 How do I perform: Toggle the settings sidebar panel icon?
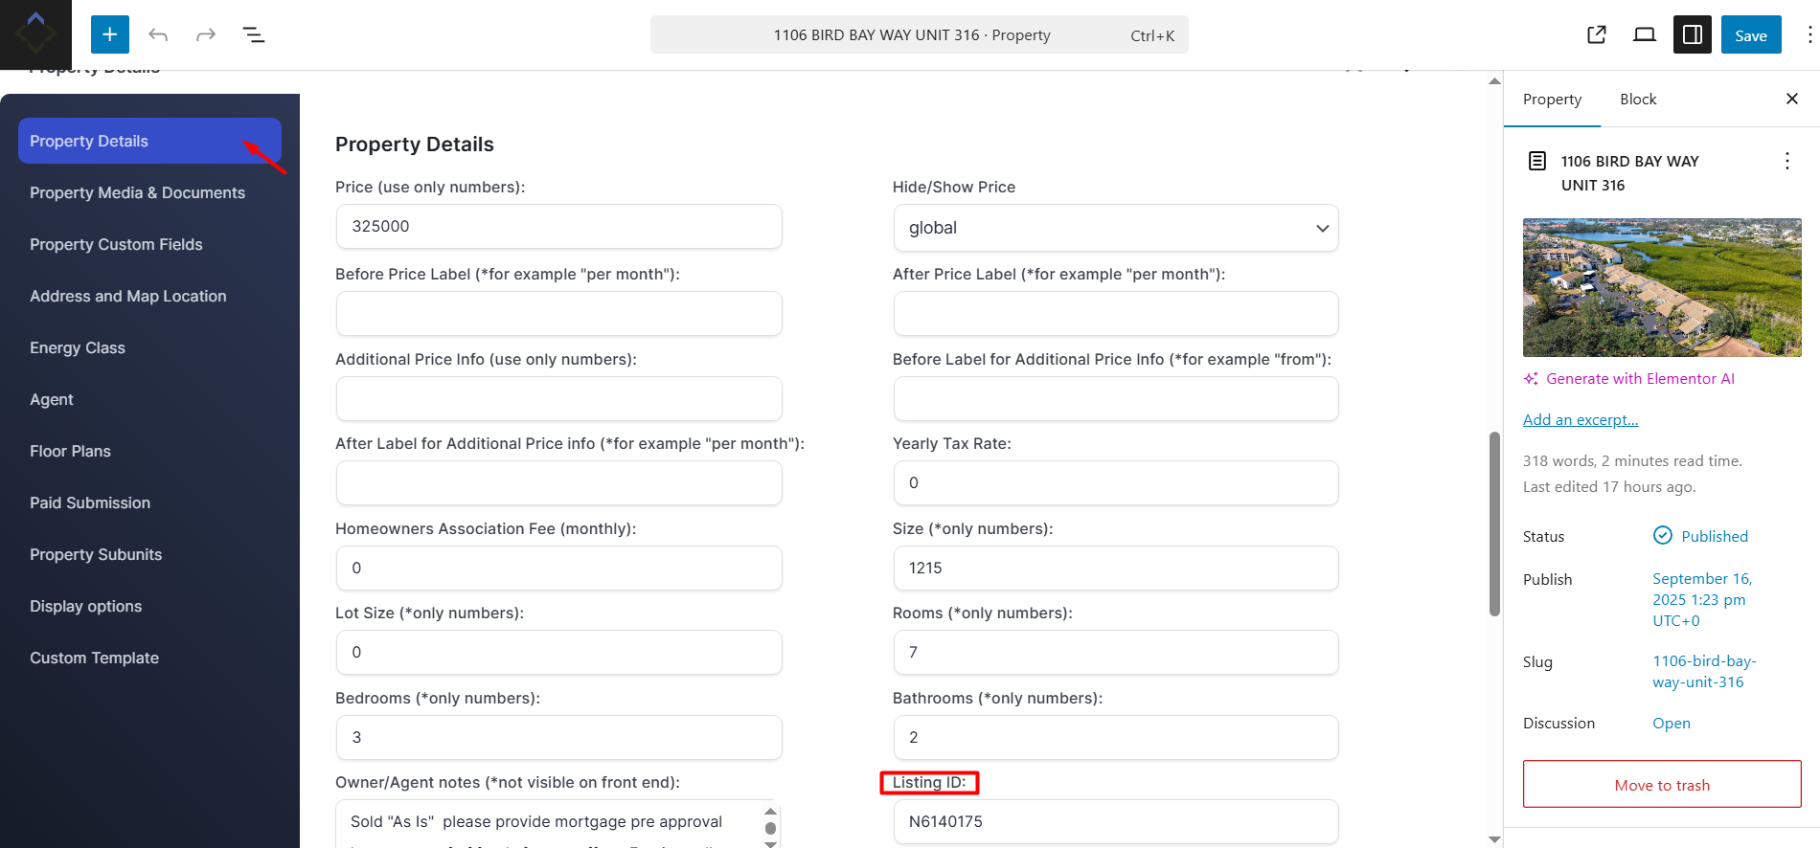point(1692,35)
